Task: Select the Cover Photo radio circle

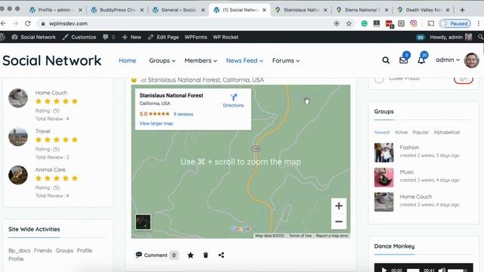Action: (379, 79)
